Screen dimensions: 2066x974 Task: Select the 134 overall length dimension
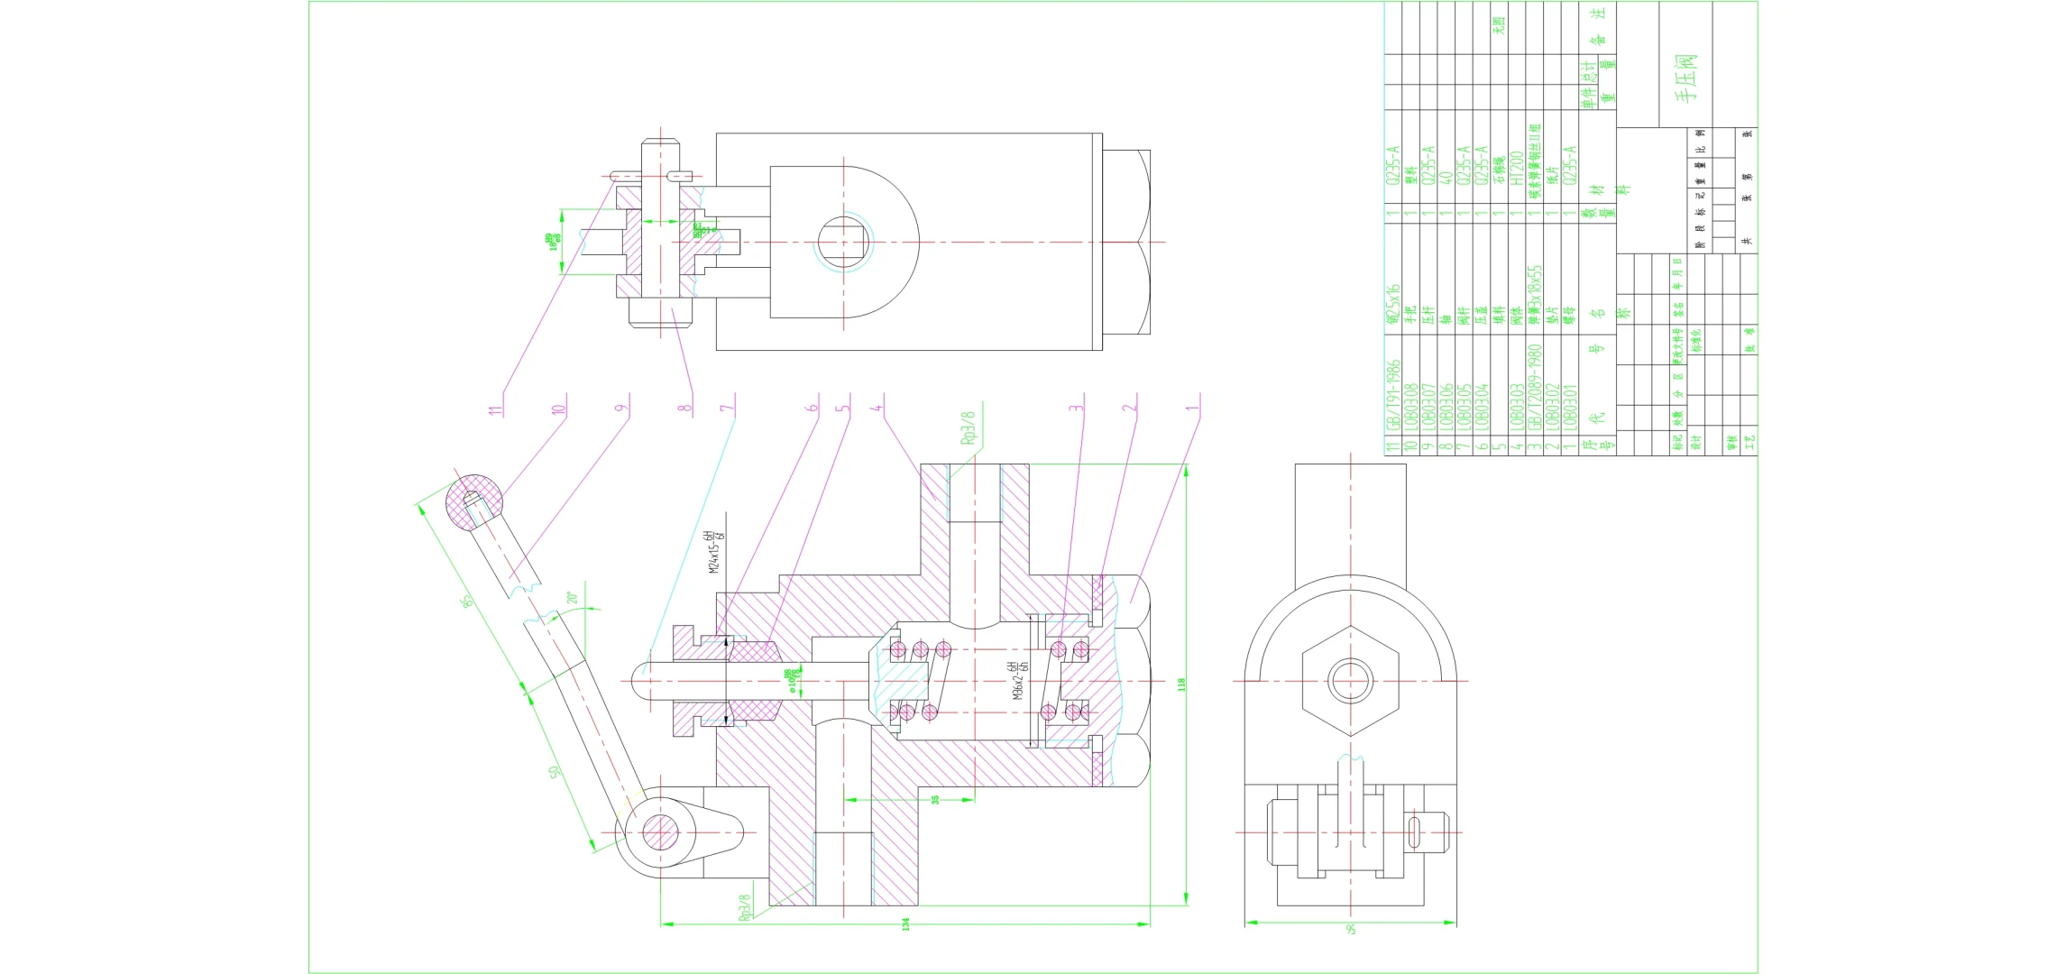pyautogui.click(x=905, y=924)
